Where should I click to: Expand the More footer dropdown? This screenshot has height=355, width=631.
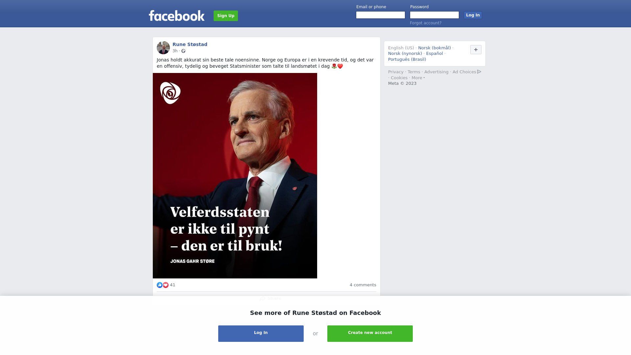click(x=418, y=78)
